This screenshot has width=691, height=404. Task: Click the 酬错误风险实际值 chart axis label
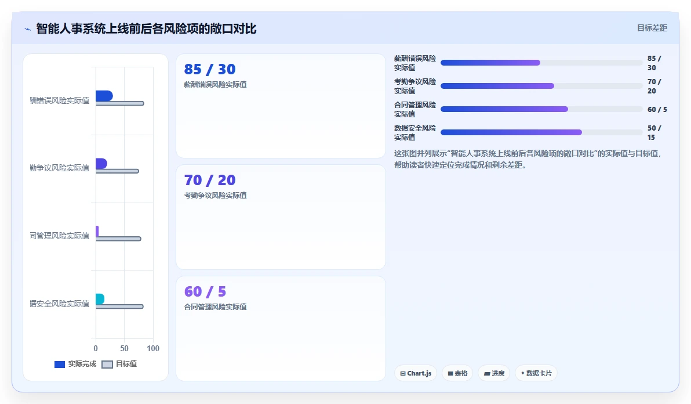tap(60, 100)
